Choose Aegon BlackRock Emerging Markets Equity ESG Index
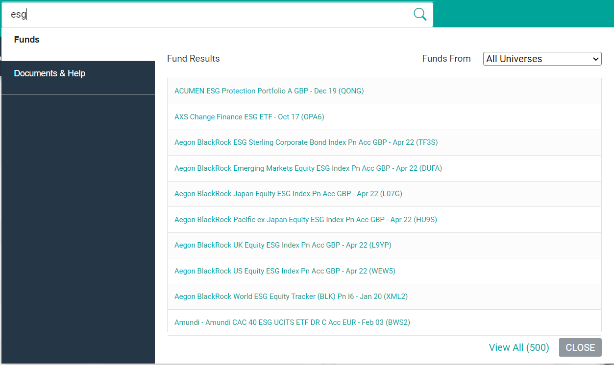The image size is (614, 365). click(x=308, y=168)
